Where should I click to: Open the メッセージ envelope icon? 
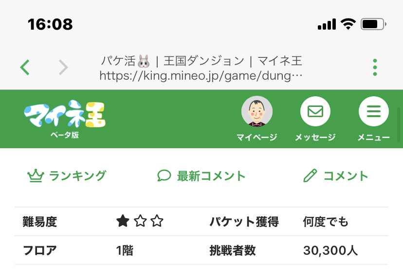click(x=315, y=112)
